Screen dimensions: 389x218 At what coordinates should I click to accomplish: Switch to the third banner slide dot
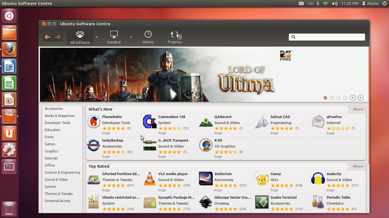pyautogui.click(x=338, y=98)
